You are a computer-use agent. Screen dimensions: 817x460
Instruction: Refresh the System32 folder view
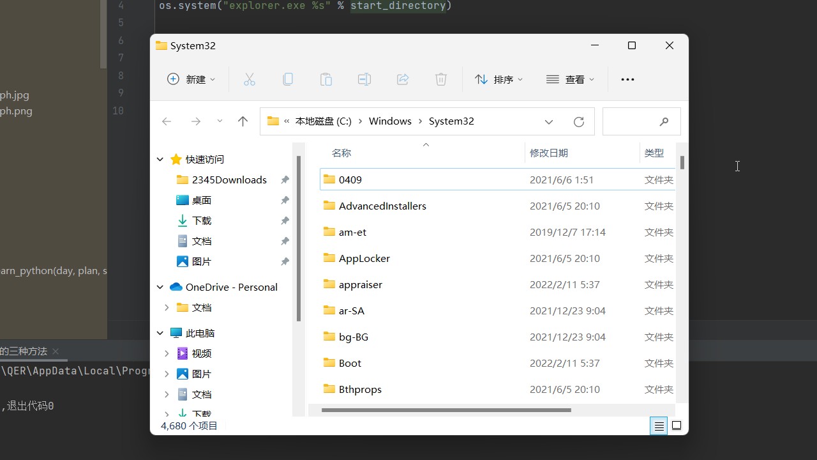pos(578,121)
